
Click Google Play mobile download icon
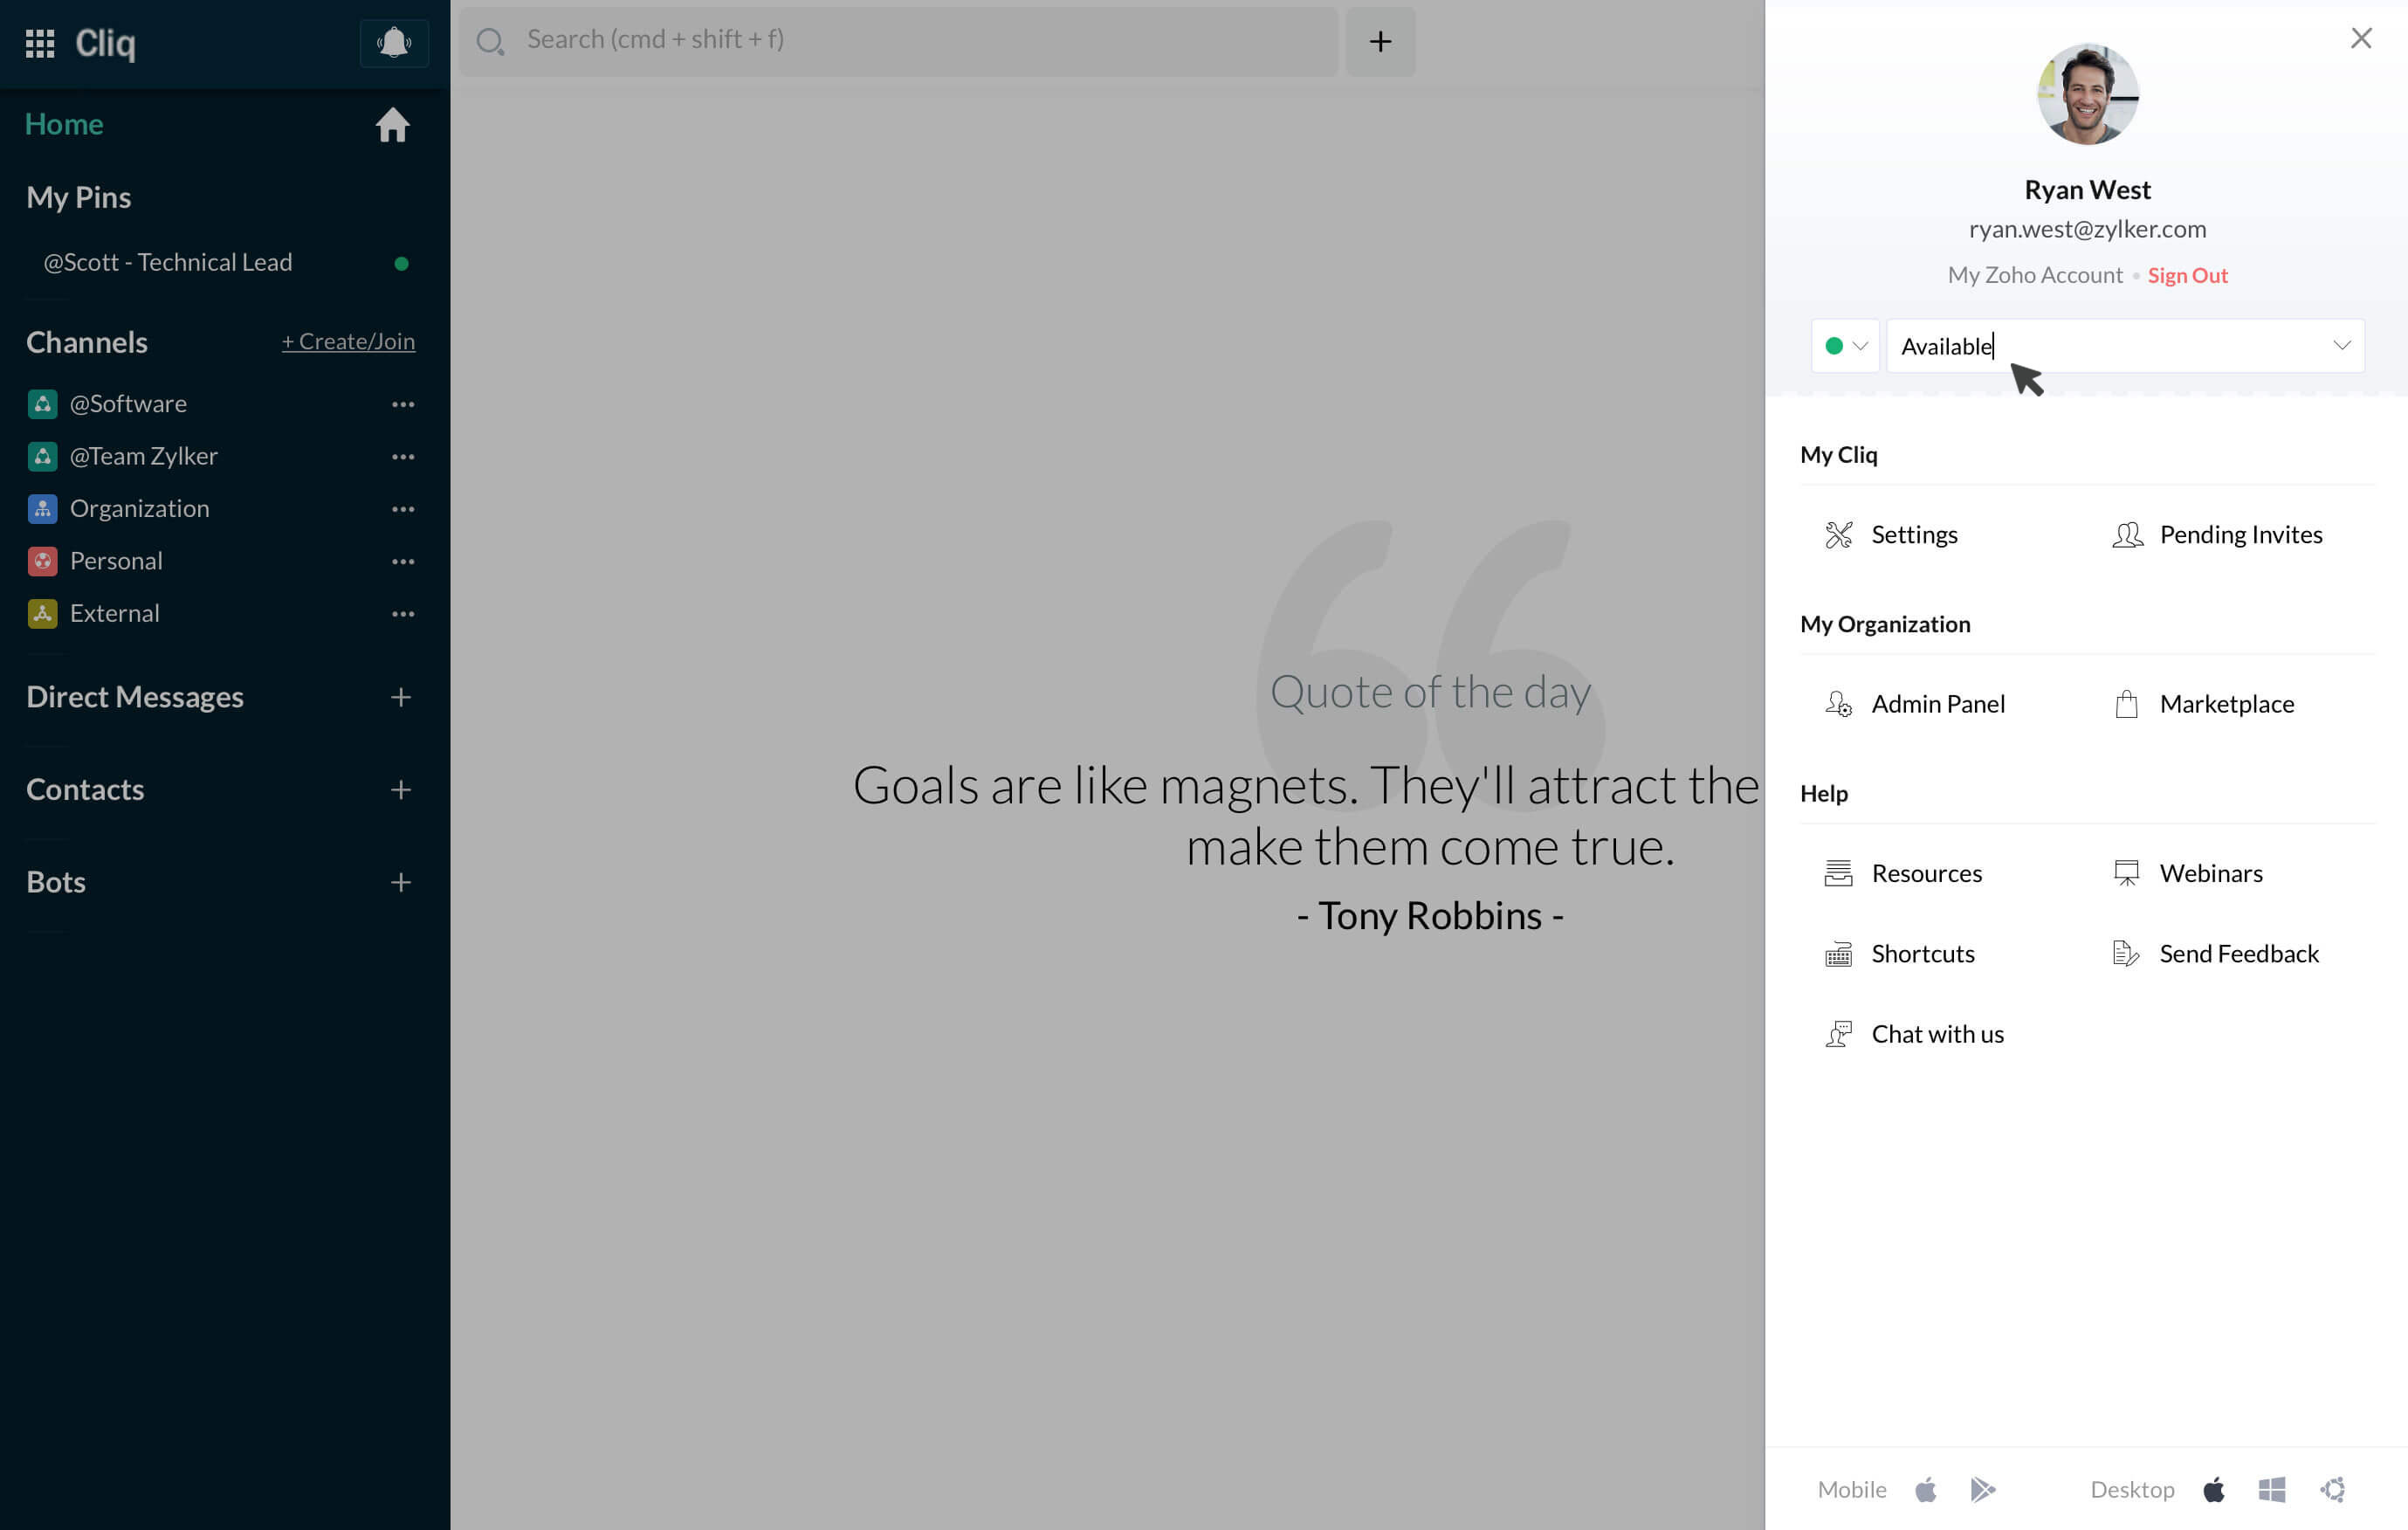pyautogui.click(x=1982, y=1489)
